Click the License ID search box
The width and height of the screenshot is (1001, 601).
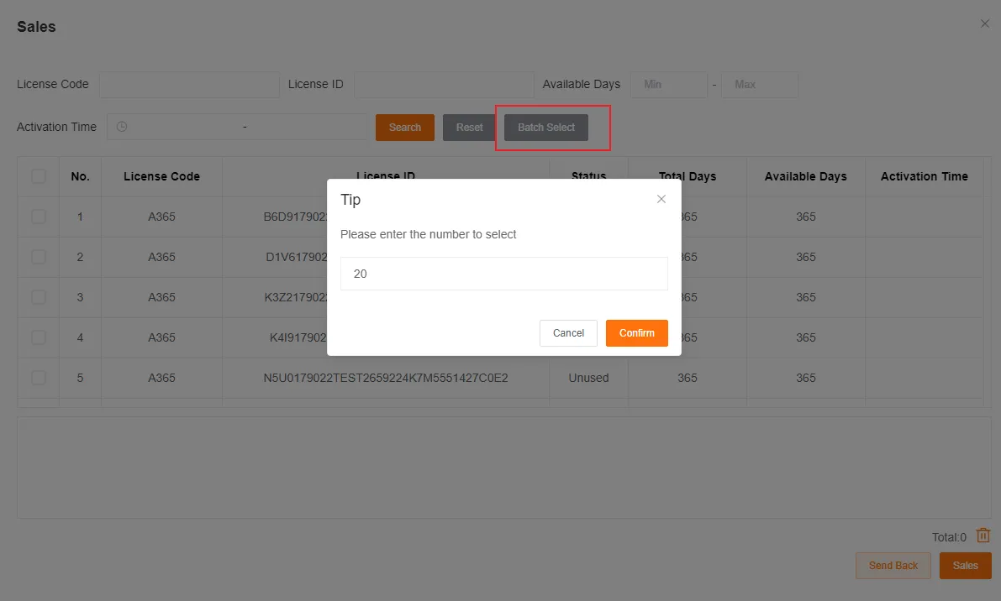point(444,84)
